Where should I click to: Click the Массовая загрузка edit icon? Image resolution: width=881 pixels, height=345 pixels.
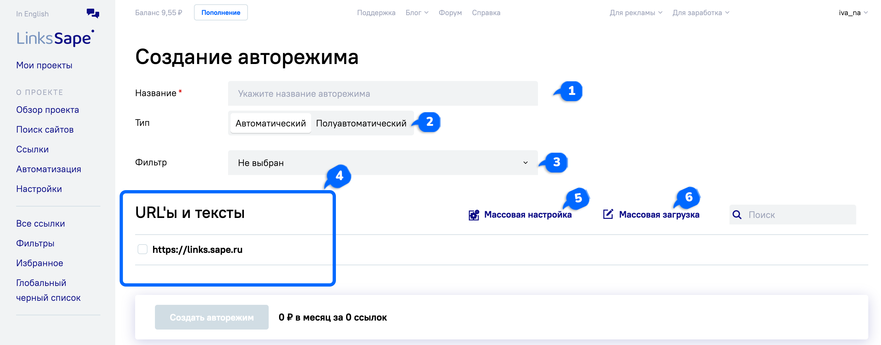pyautogui.click(x=608, y=214)
